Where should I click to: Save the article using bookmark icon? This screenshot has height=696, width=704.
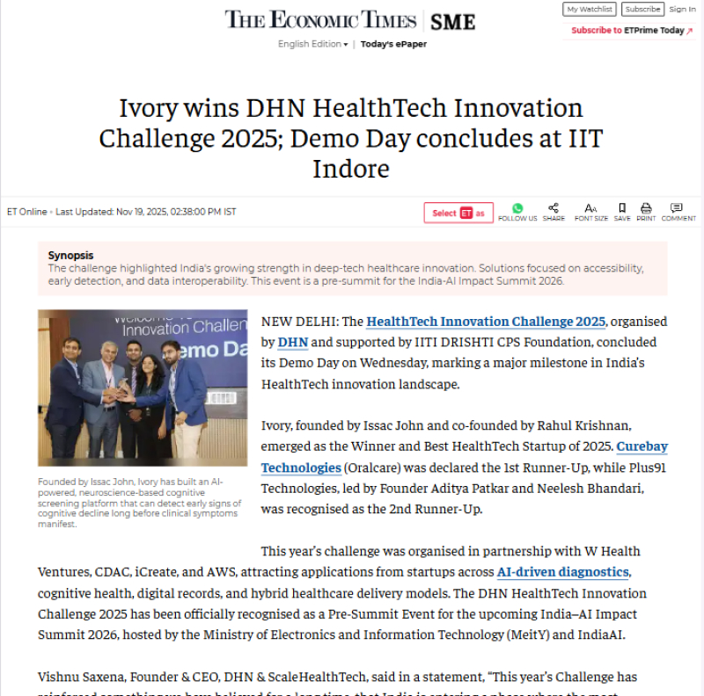(622, 208)
